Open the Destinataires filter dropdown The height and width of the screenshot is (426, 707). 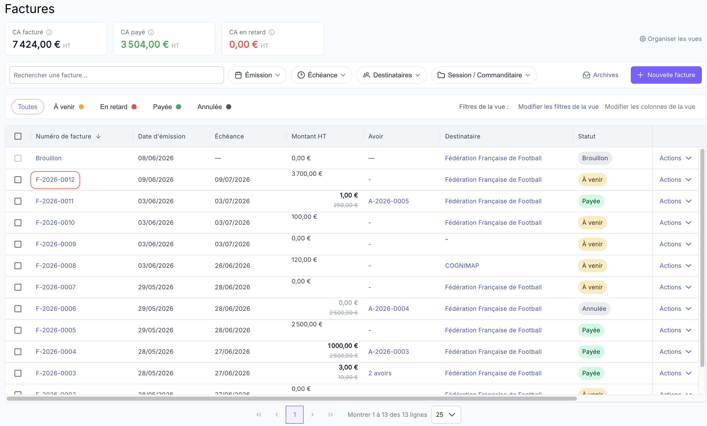392,75
